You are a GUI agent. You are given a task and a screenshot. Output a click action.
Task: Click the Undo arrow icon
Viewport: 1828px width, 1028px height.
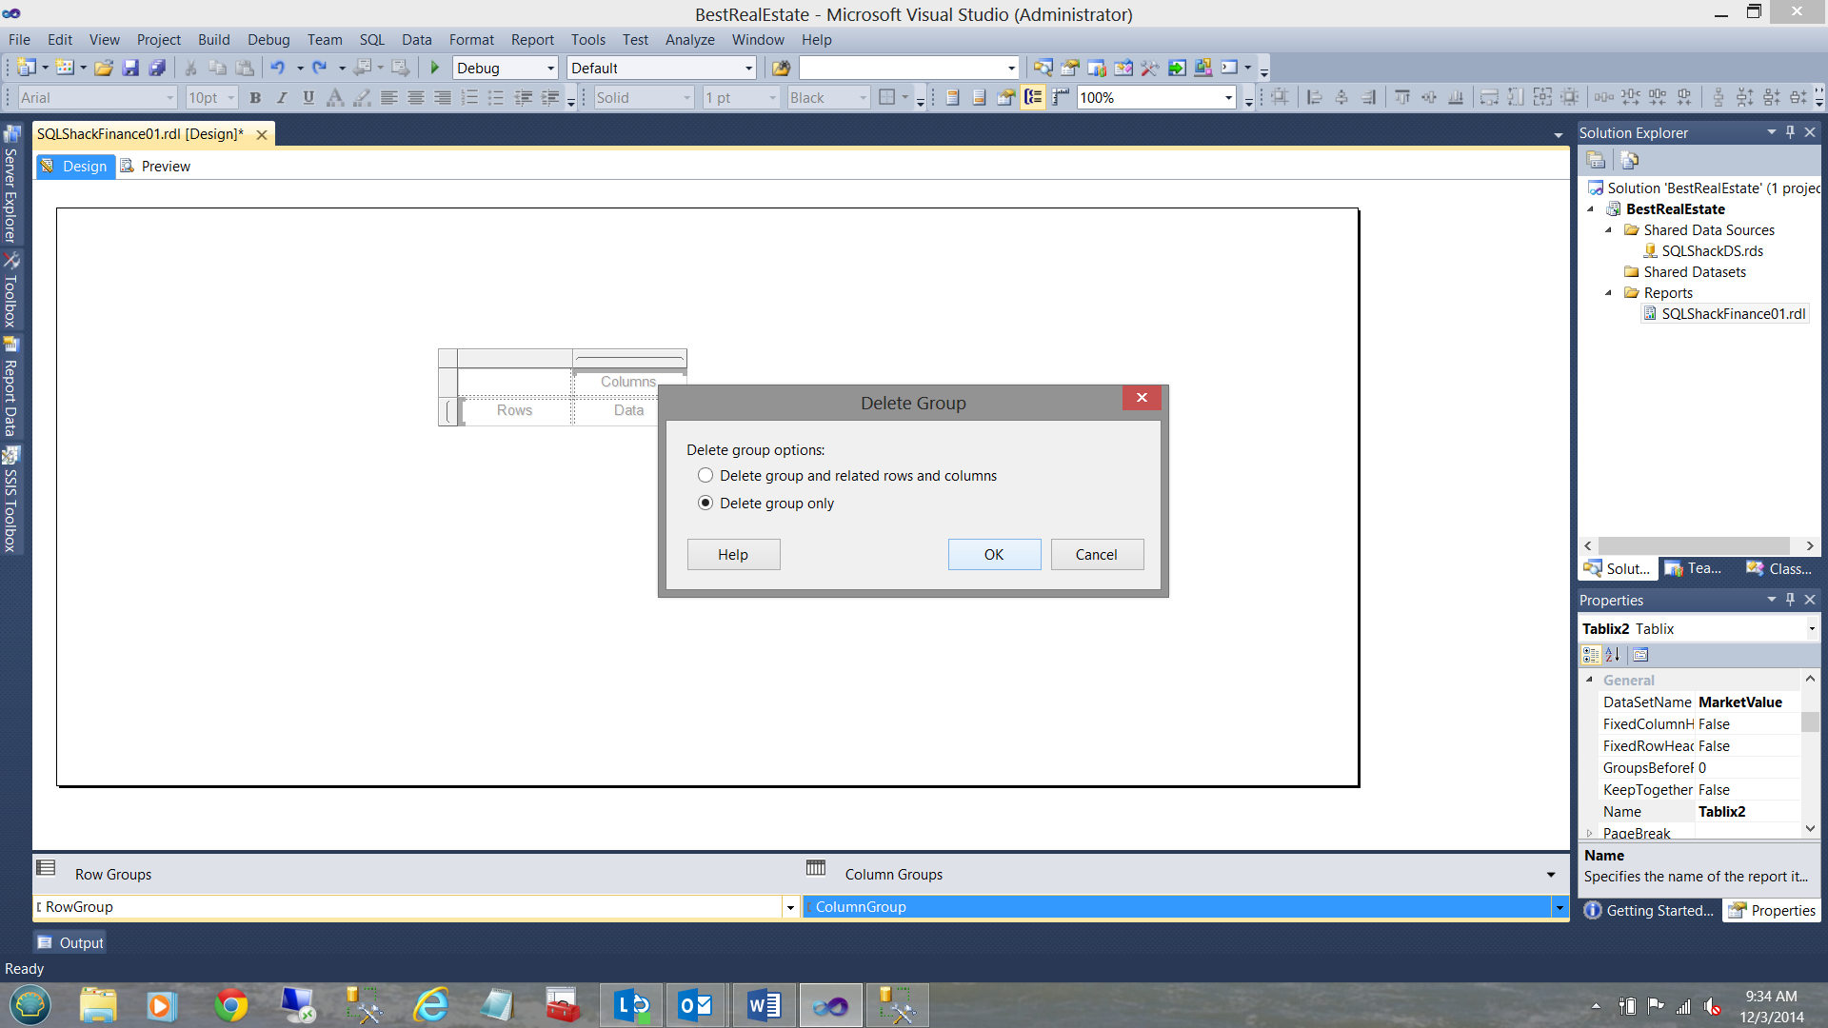[x=277, y=68]
